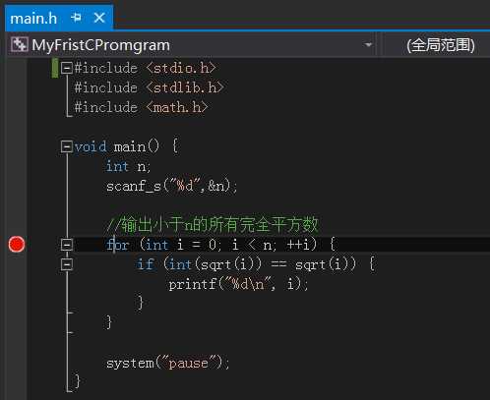Open the 全局范围 scope dropdown
490x400 pixels.
(x=441, y=45)
